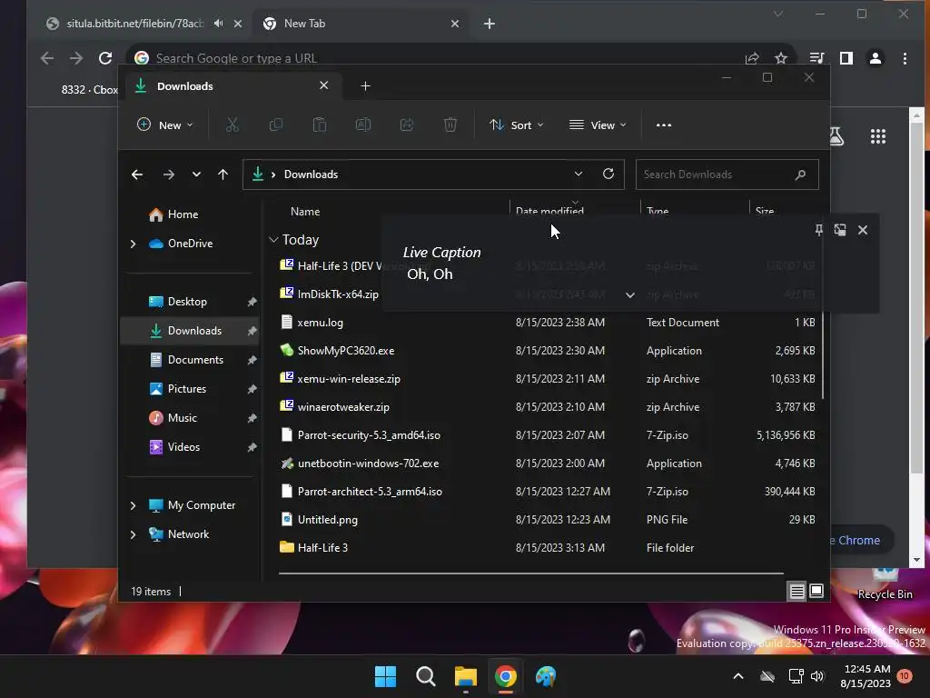The image size is (930, 698).
Task: Open the See more ellipsis menu
Action: [664, 125]
